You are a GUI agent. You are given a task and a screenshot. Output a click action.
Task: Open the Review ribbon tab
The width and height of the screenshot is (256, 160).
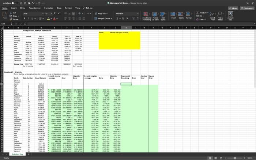point(68,8)
